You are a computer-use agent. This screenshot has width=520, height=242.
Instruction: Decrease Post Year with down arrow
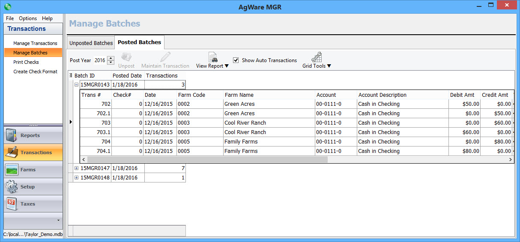tap(111, 63)
